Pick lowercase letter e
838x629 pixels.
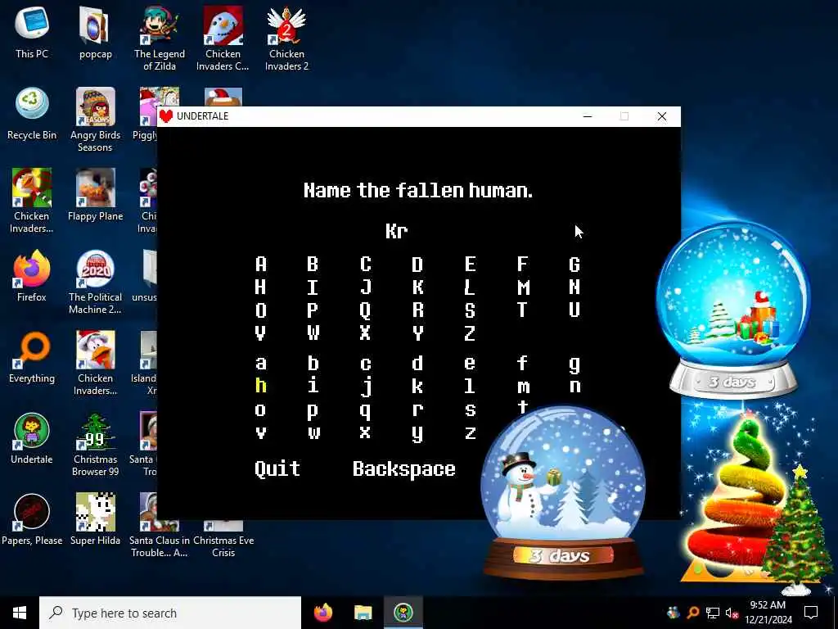coord(470,364)
